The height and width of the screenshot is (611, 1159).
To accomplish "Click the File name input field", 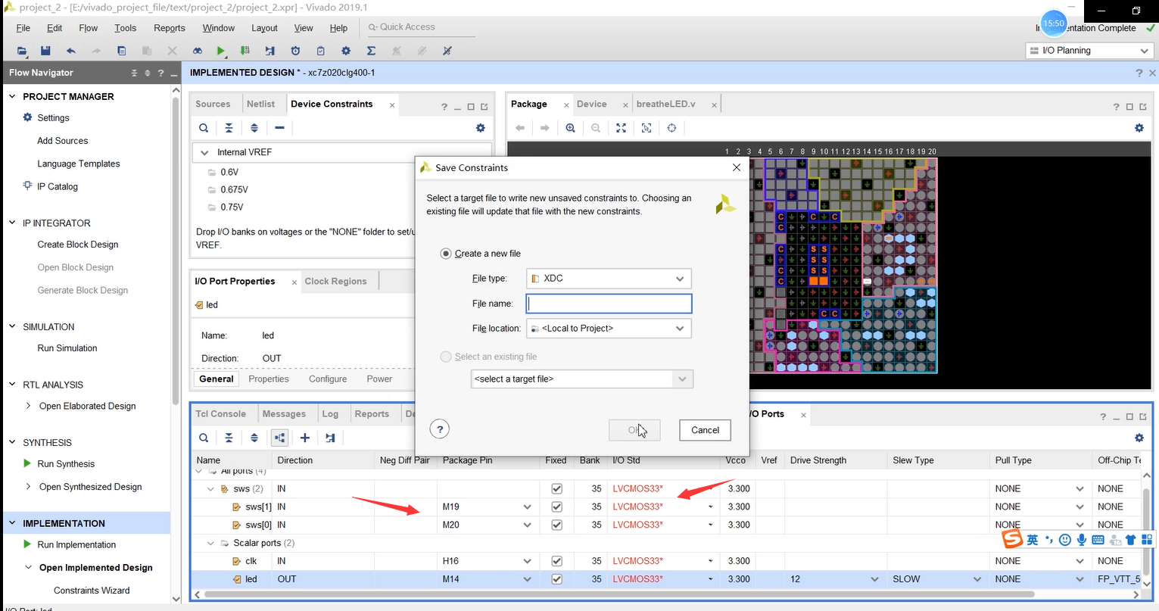I will 609,304.
